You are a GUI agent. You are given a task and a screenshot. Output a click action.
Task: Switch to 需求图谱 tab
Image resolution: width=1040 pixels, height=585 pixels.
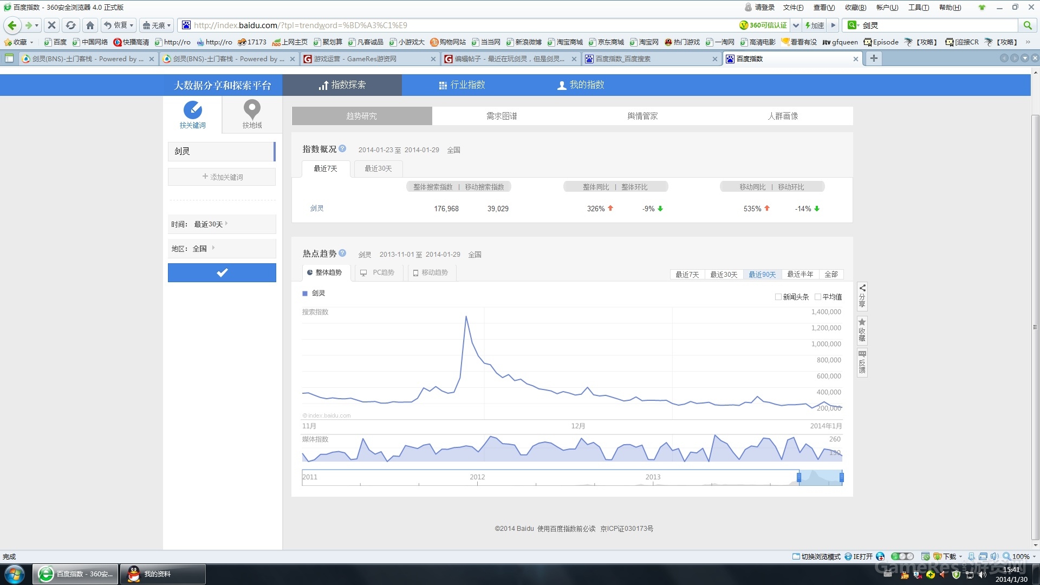point(502,116)
